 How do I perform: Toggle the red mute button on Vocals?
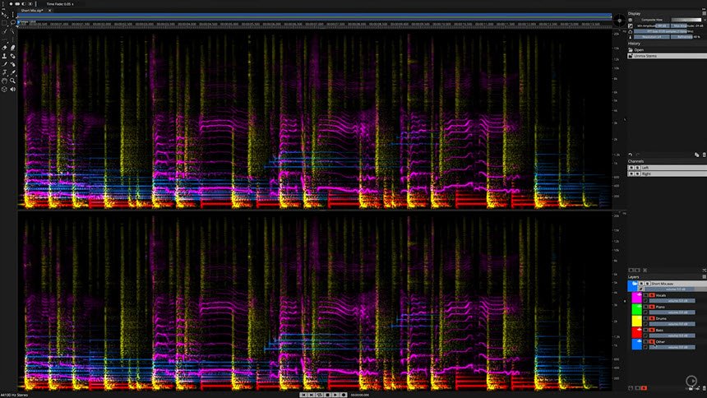pos(652,295)
